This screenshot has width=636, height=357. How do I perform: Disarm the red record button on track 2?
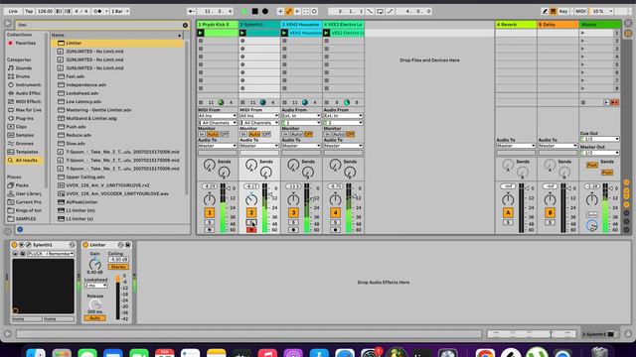coord(251,230)
